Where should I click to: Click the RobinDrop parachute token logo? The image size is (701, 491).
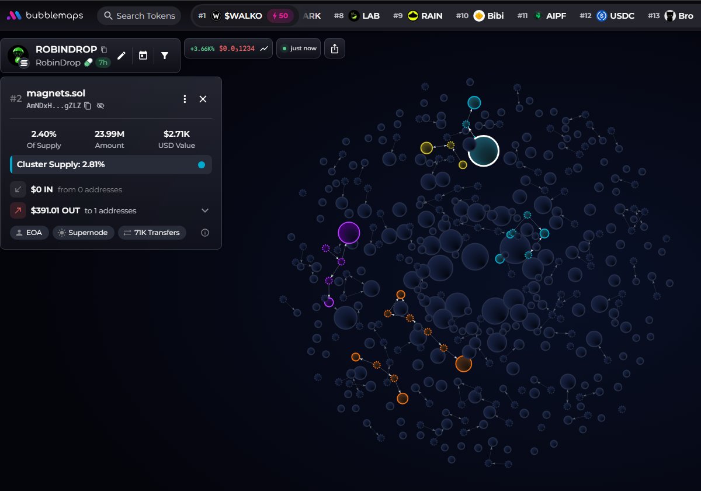tap(18, 56)
